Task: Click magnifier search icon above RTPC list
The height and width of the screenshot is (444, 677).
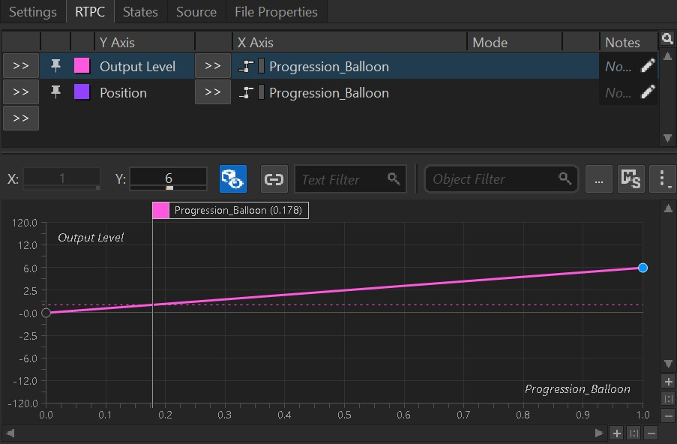Action: (667, 39)
